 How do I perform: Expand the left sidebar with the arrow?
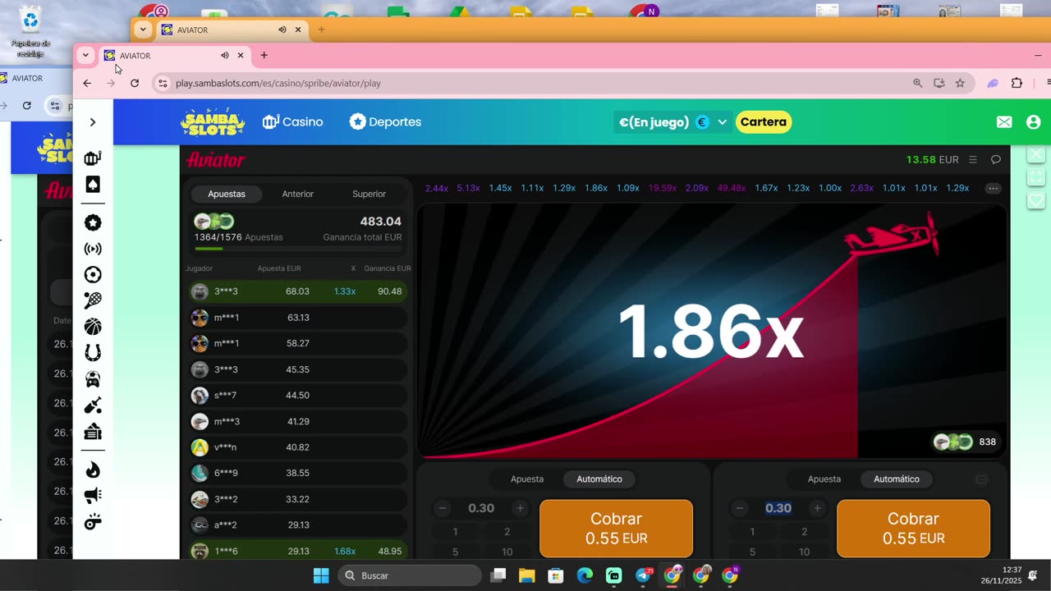pyautogui.click(x=93, y=122)
